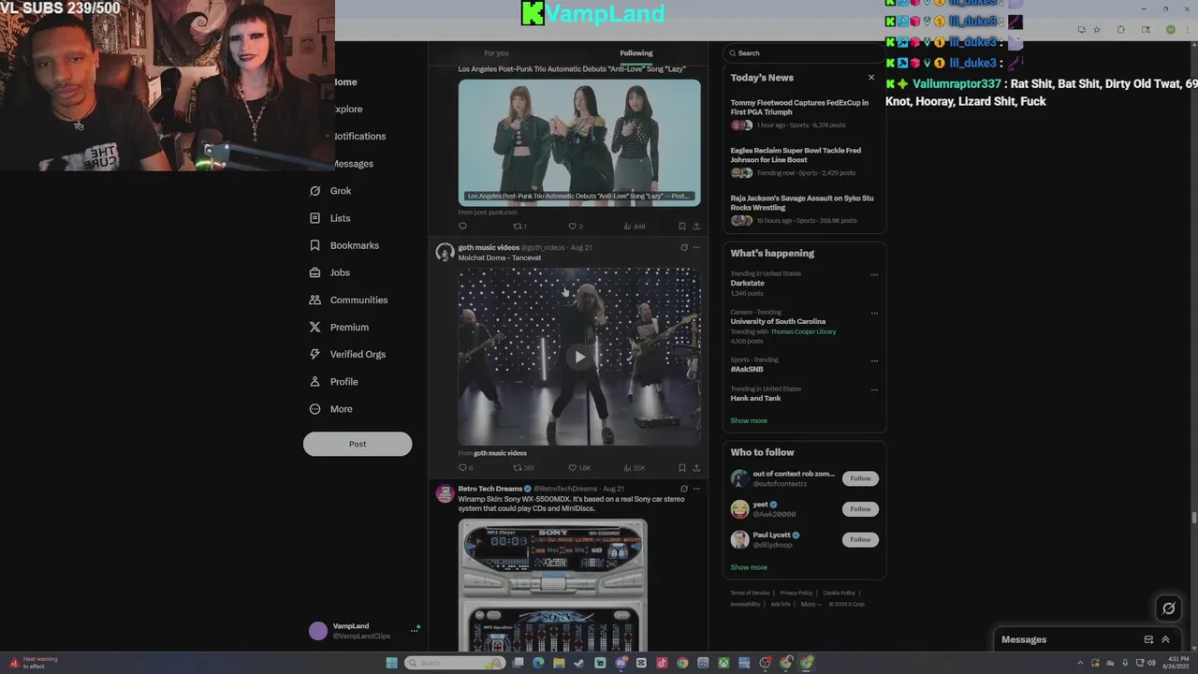
Task: Open the Messages sidebar item
Action: (x=354, y=164)
